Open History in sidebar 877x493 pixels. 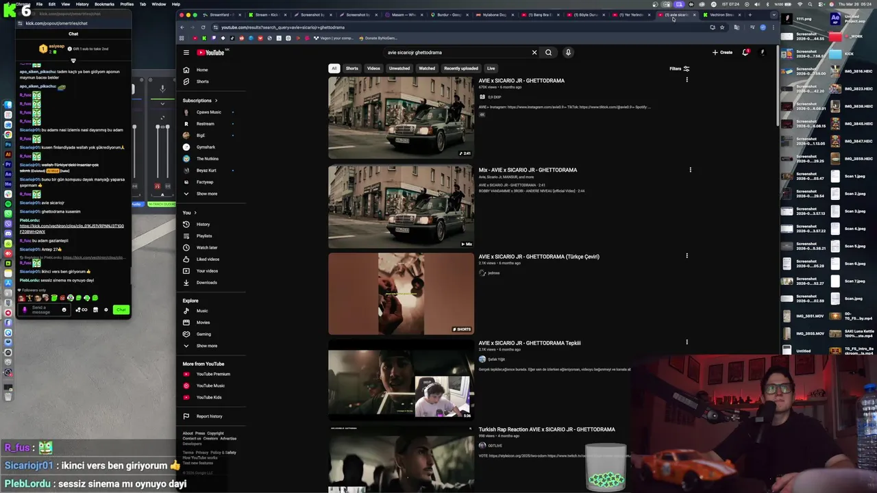pos(203,224)
